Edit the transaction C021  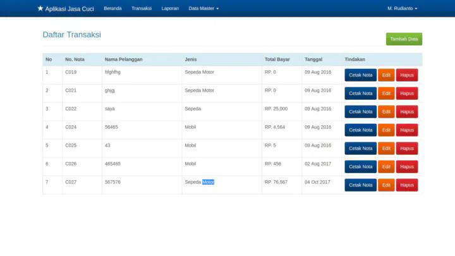[386, 94]
